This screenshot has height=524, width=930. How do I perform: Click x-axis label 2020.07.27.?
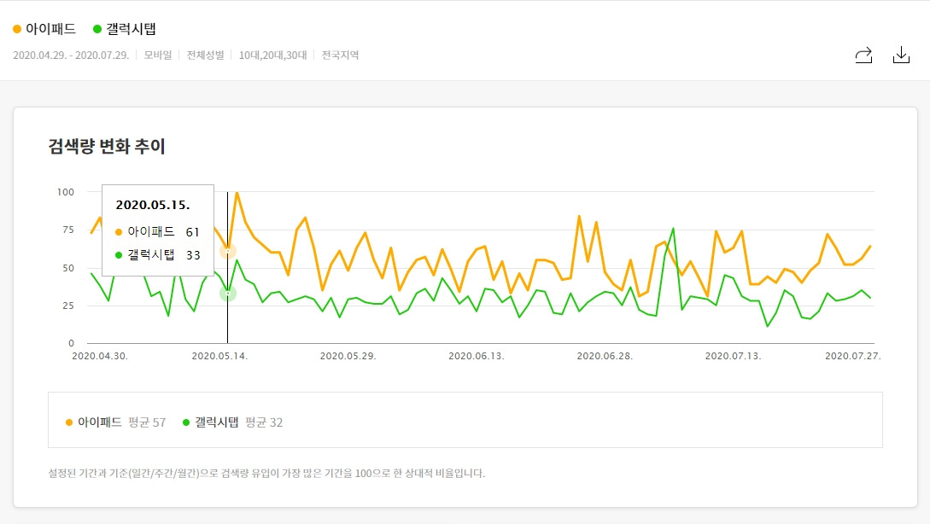[853, 356]
